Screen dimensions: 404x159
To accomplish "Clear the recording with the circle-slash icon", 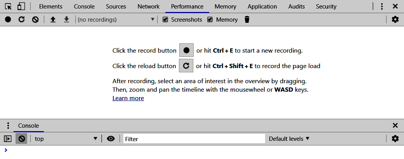I will point(35,19).
